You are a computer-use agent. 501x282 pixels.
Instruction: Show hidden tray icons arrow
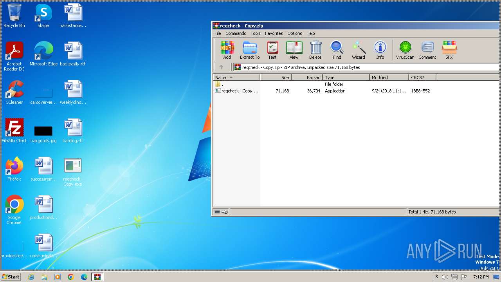pyautogui.click(x=436, y=277)
